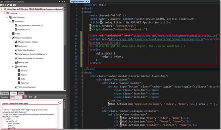Collapse the style block on line 46
The image size is (221, 130).
pyautogui.click(x=82, y=49)
